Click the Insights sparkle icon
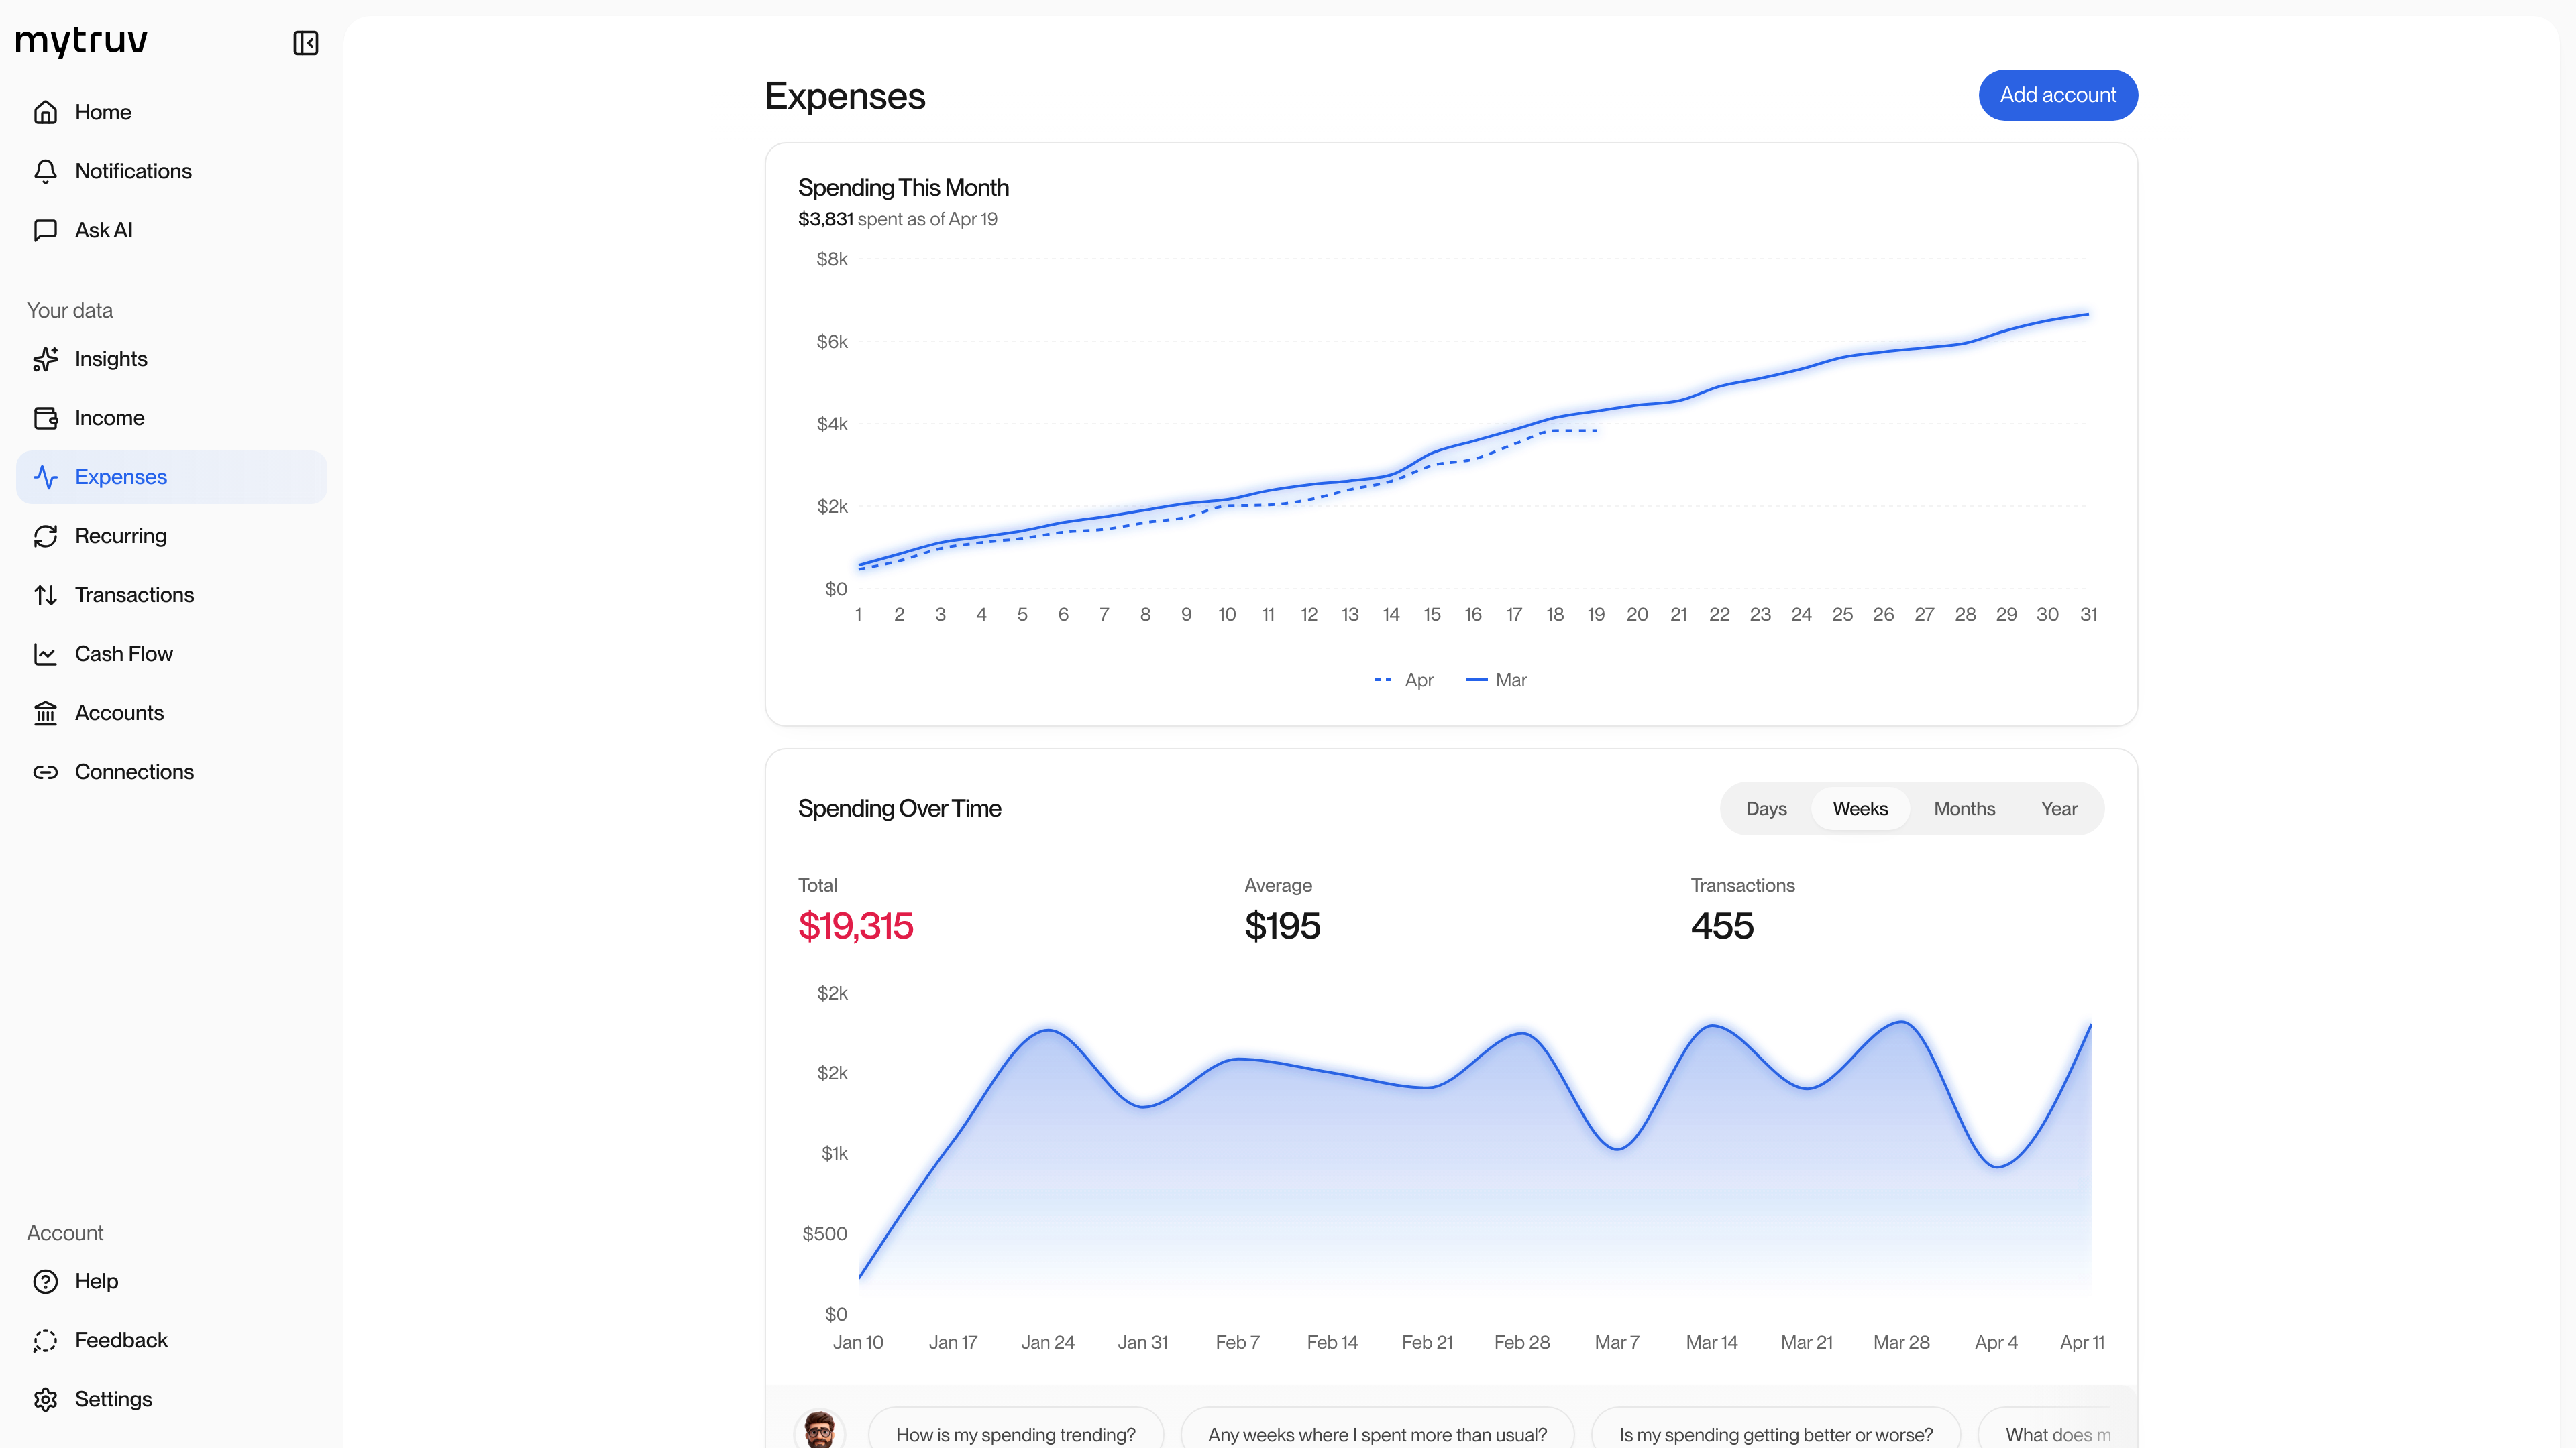The width and height of the screenshot is (2576, 1448). coord(45,359)
